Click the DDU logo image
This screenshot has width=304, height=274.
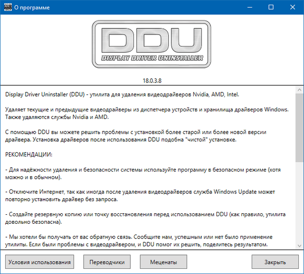(152, 44)
